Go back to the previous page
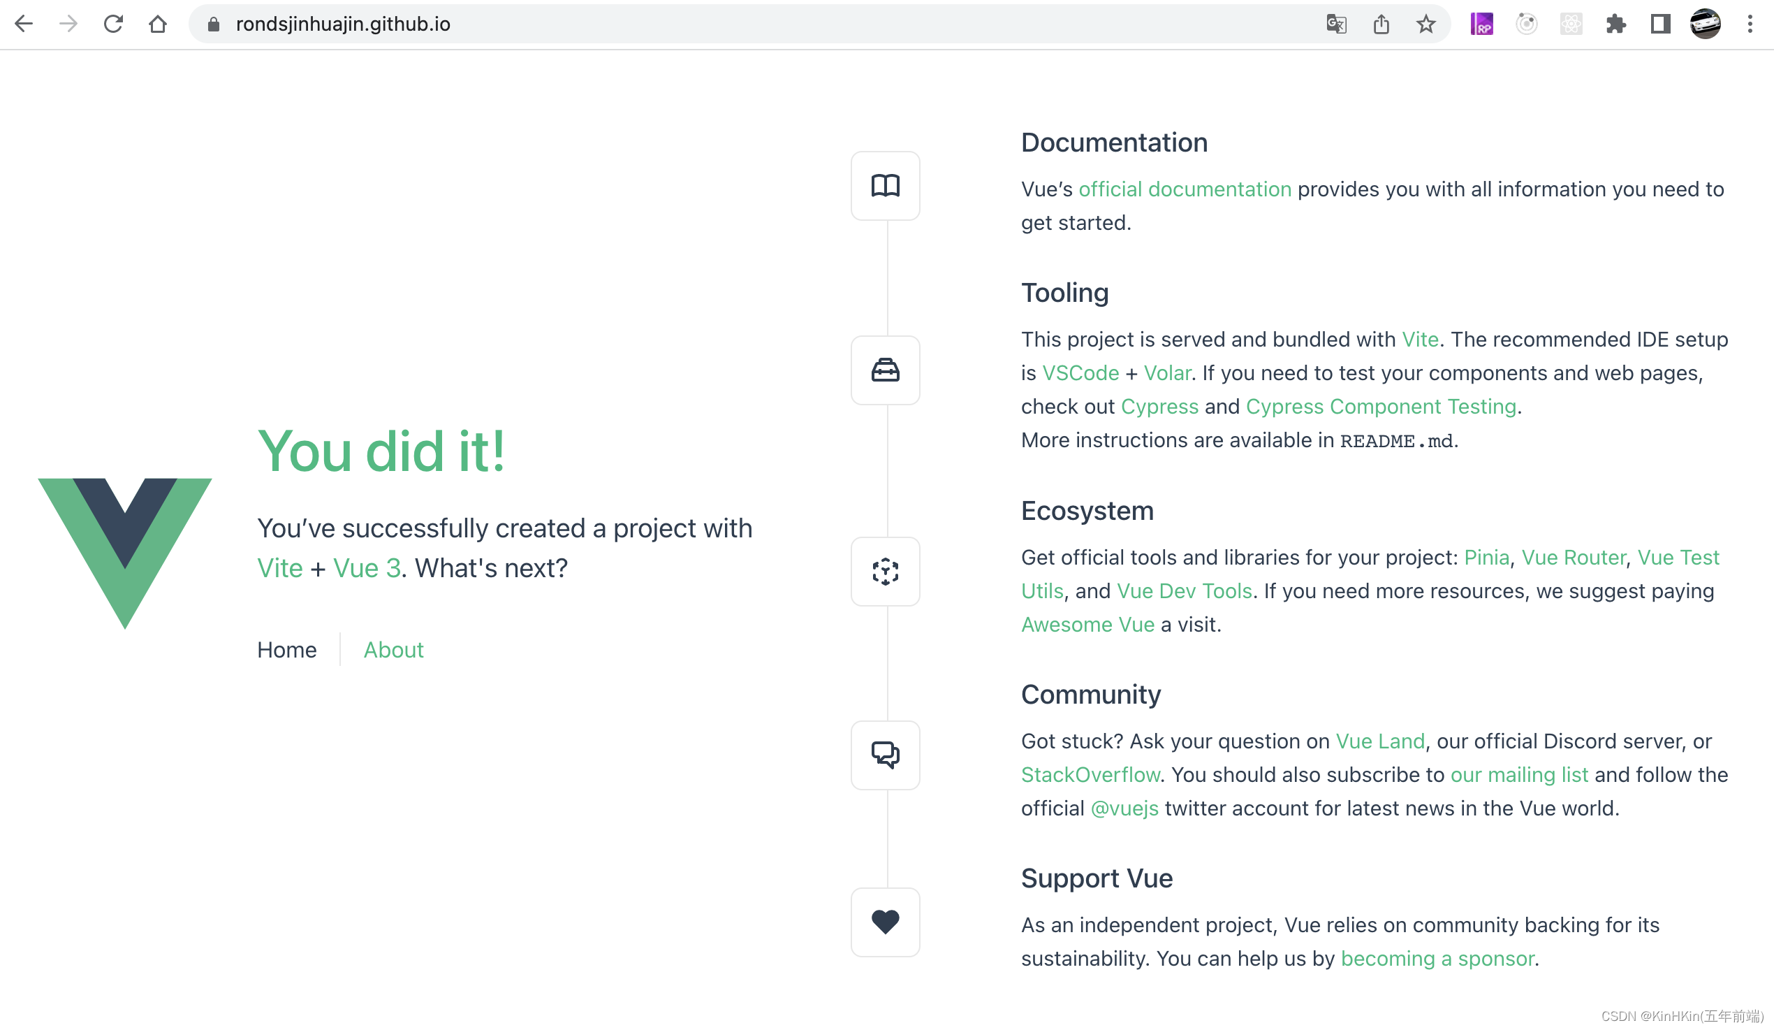 point(24,24)
